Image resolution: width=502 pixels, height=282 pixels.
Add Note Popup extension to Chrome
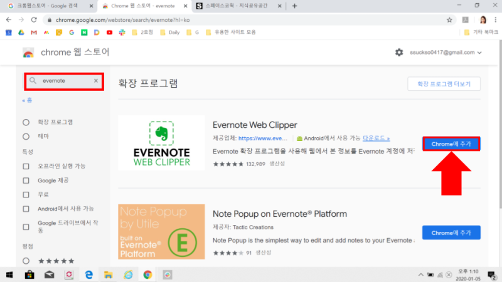451,232
